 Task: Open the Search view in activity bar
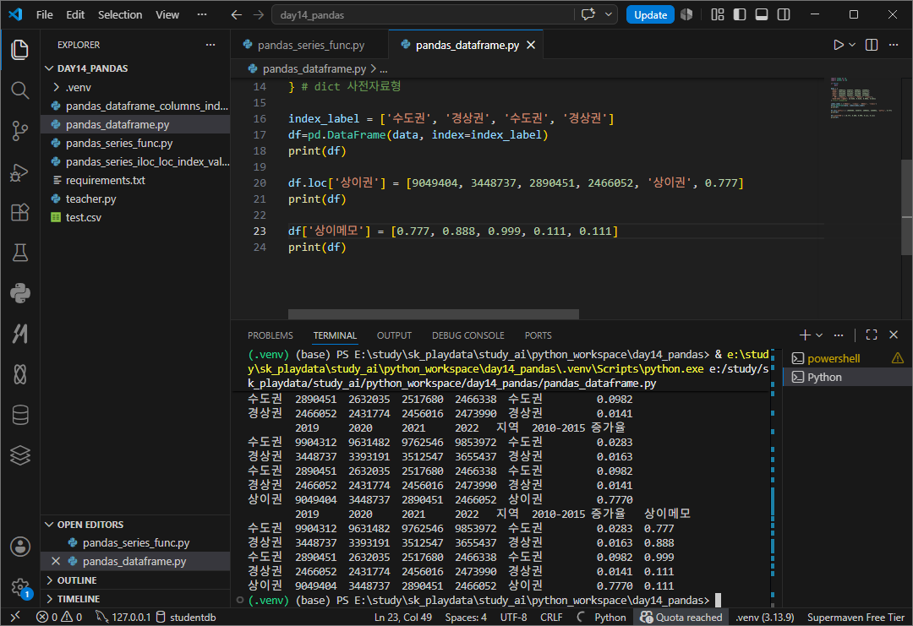click(19, 90)
